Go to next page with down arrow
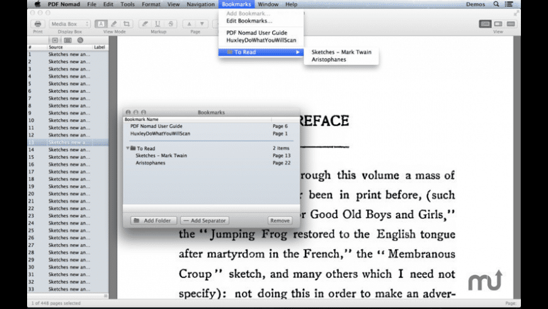Screen dimensions: 548x309 click(x=202, y=24)
